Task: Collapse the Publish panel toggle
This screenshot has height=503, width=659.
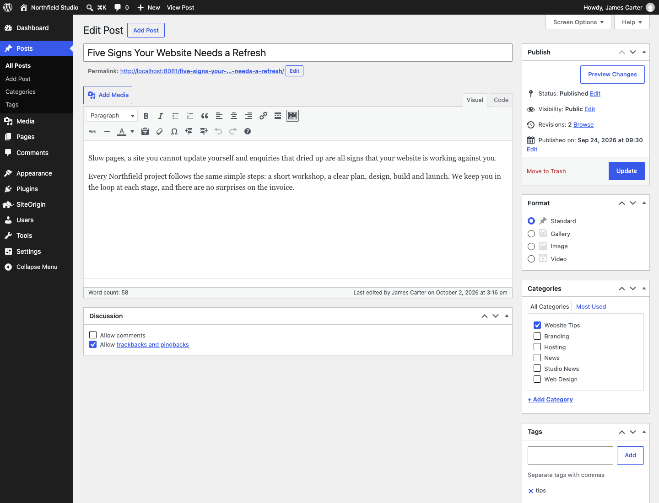Action: pyautogui.click(x=644, y=52)
